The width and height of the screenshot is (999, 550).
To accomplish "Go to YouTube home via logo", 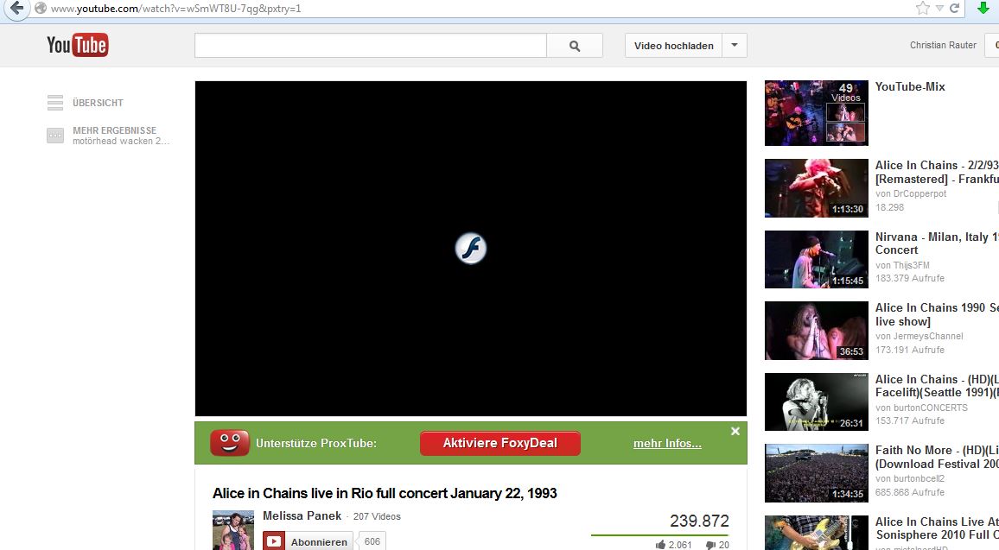I will coord(77,45).
